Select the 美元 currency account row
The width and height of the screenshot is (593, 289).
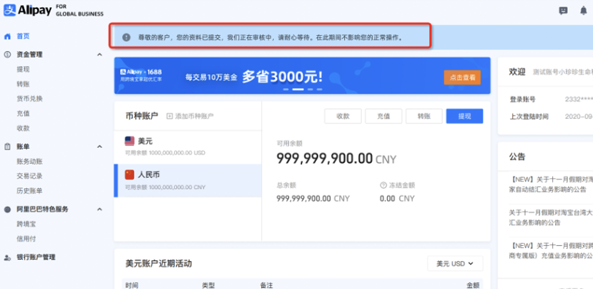coord(188,147)
